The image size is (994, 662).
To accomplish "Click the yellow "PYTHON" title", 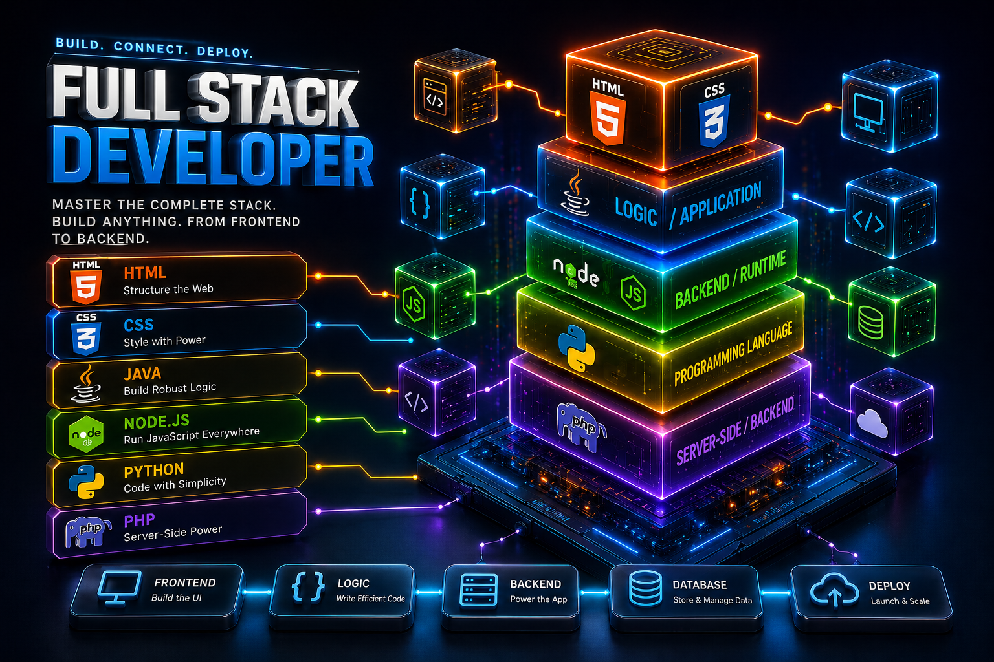I will tap(154, 470).
